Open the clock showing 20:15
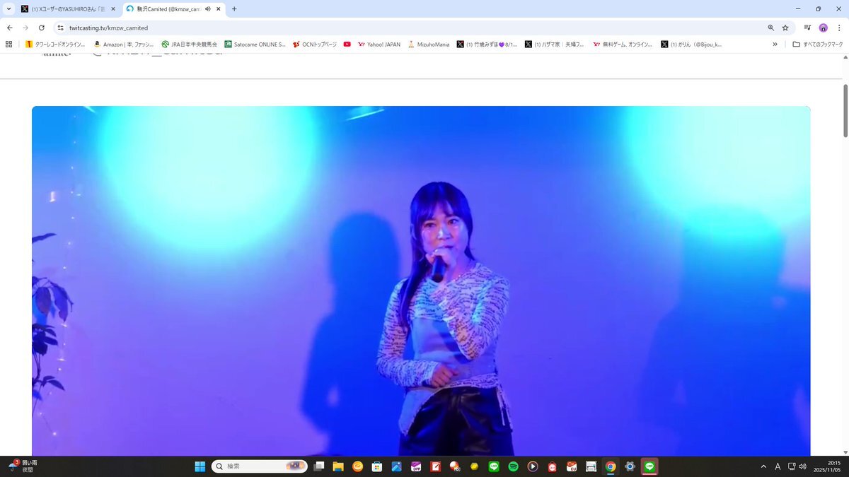 click(827, 466)
